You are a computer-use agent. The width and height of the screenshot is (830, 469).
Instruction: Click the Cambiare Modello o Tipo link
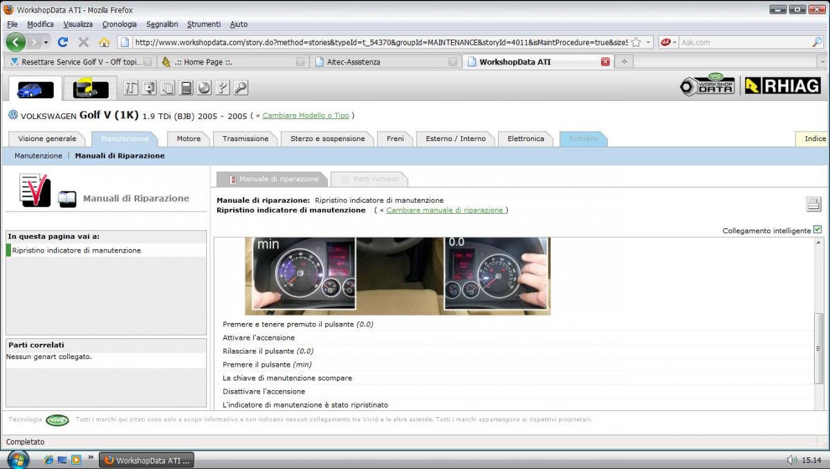coord(306,116)
